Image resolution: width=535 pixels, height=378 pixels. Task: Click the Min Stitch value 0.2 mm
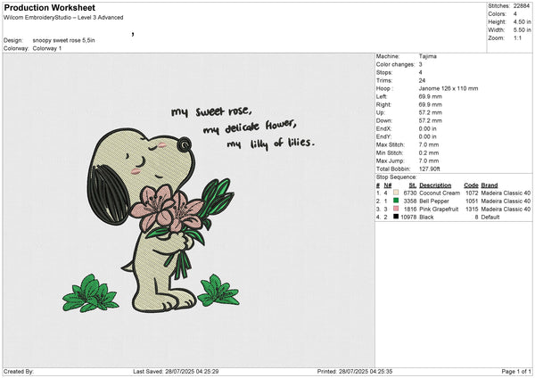coord(429,152)
